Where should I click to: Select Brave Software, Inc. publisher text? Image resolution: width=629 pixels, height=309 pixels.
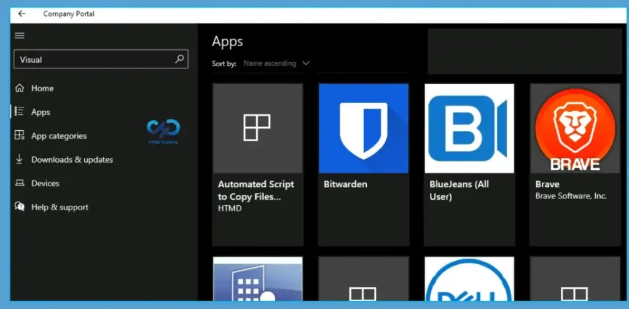tap(571, 196)
